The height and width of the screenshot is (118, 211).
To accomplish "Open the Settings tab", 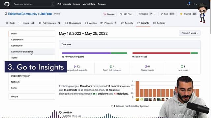I will [159, 23].
